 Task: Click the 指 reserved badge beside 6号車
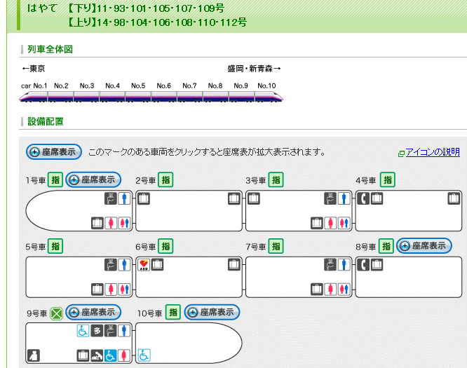click(x=165, y=246)
